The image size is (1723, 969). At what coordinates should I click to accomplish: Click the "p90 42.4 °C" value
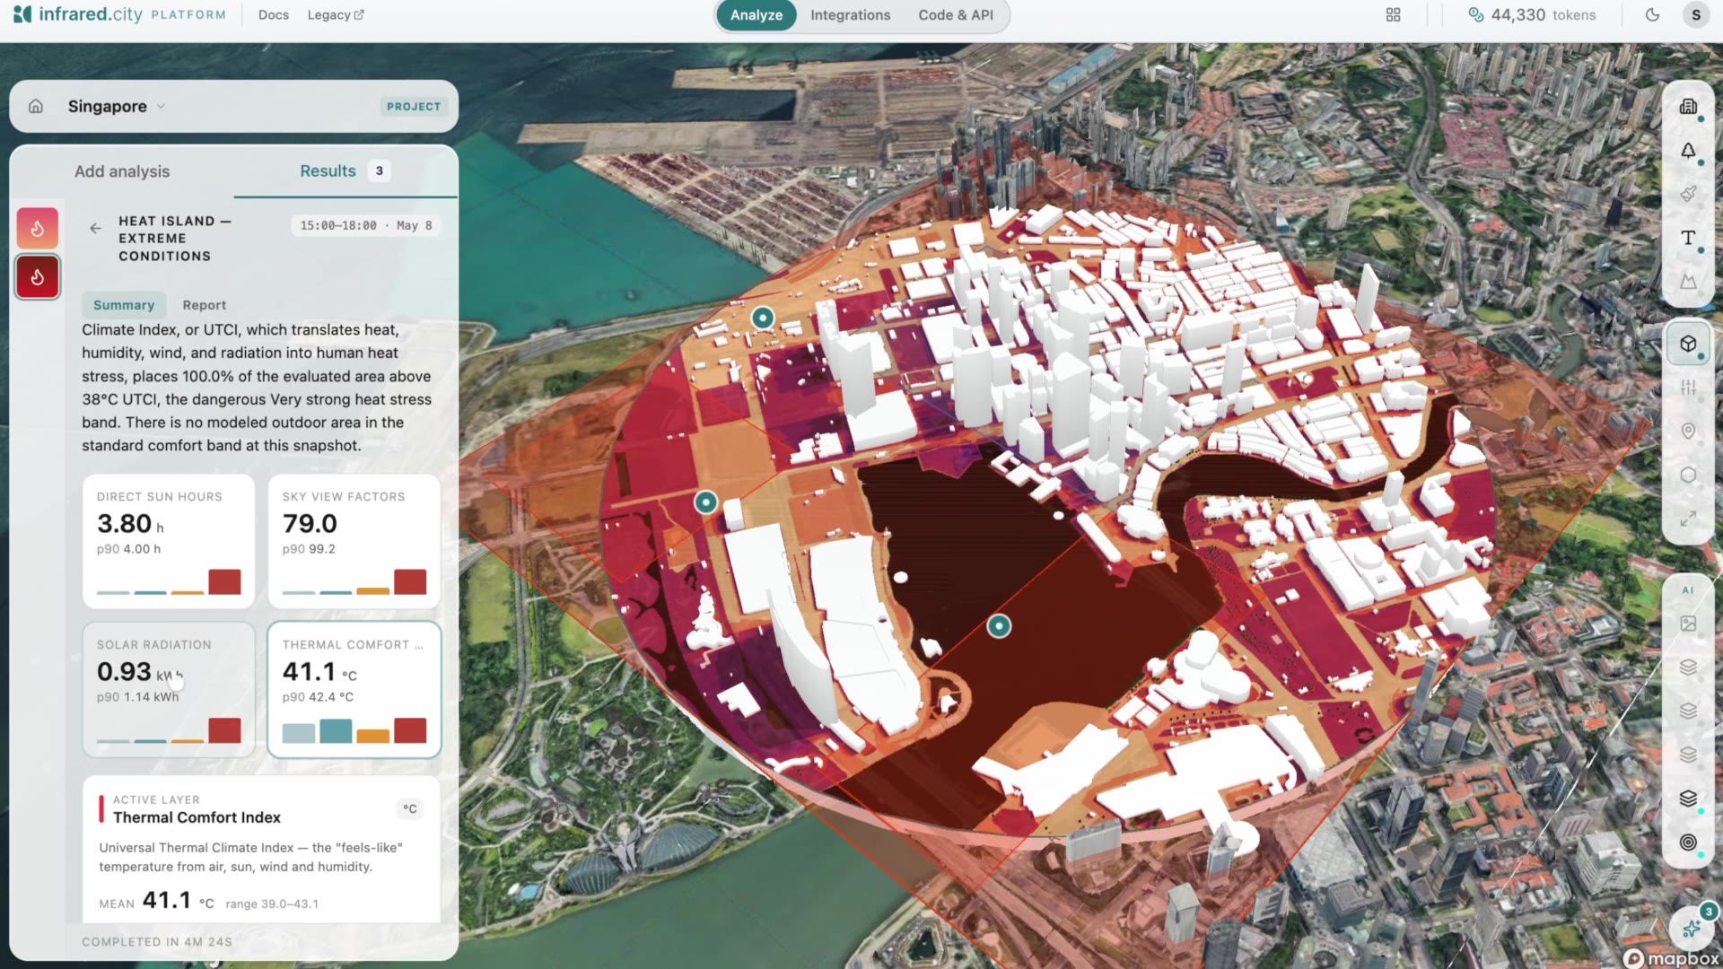318,696
